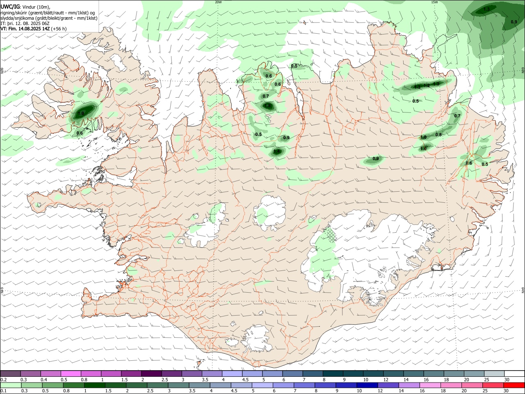The height and width of the screenshot is (394, 525).
Task: Click the "UWC/IG: Vindur (10m)" title text
Action: (25, 7)
